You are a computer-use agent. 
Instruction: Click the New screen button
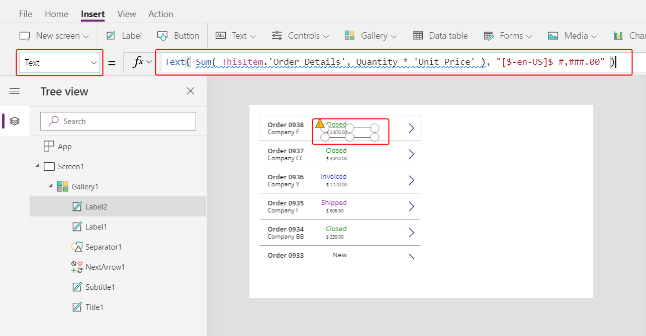(53, 36)
